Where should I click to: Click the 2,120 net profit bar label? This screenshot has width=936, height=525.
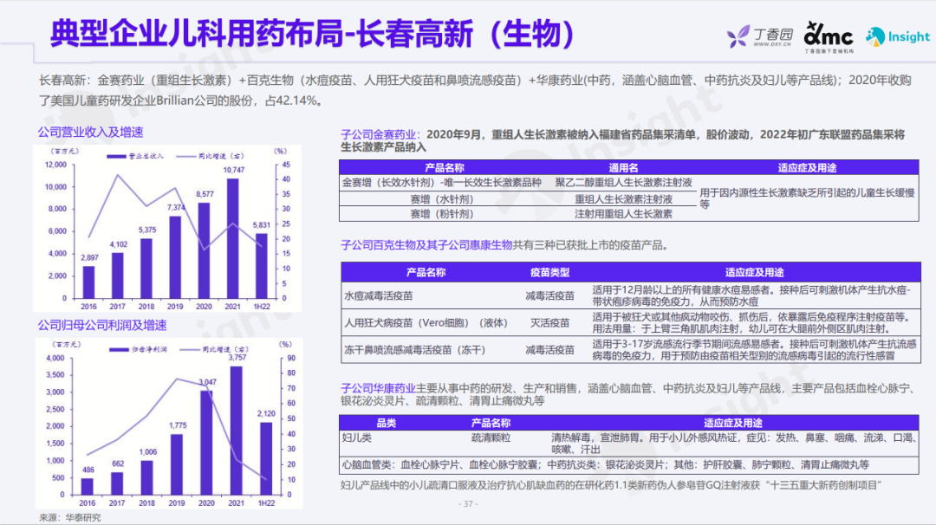click(x=266, y=413)
